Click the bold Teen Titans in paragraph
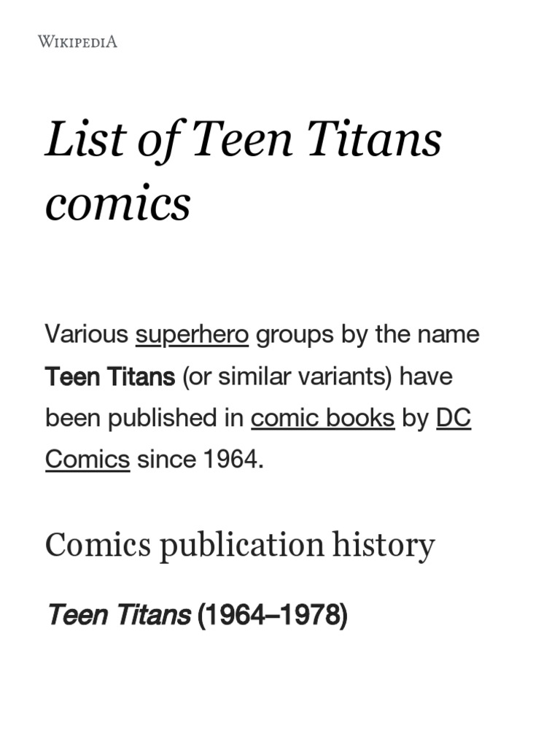 click(109, 377)
